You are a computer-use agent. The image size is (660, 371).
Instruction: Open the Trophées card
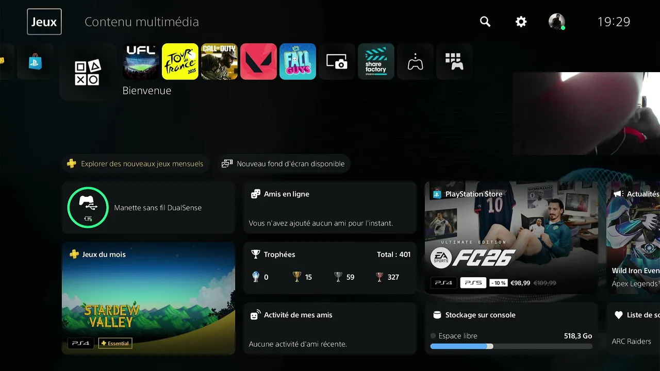[330, 268]
